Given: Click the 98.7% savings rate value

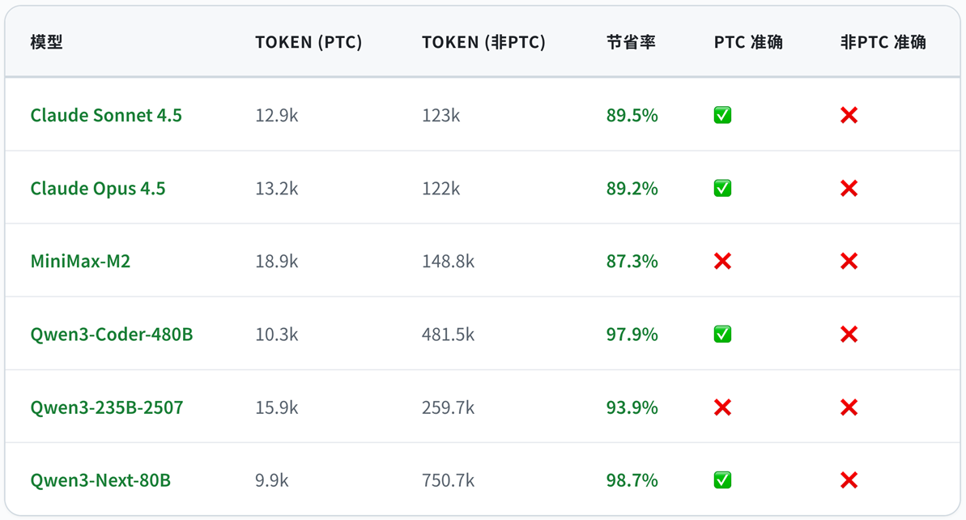Looking at the screenshot, I should [x=632, y=480].
